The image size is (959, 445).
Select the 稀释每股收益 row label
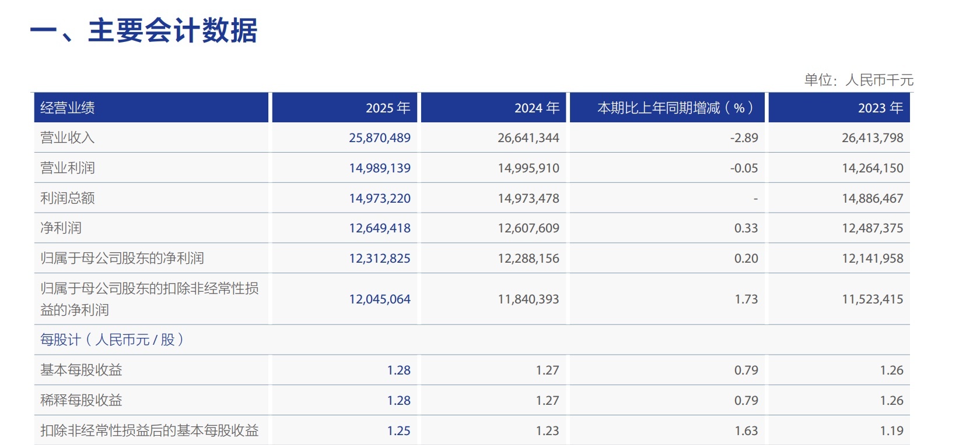pyautogui.click(x=81, y=401)
